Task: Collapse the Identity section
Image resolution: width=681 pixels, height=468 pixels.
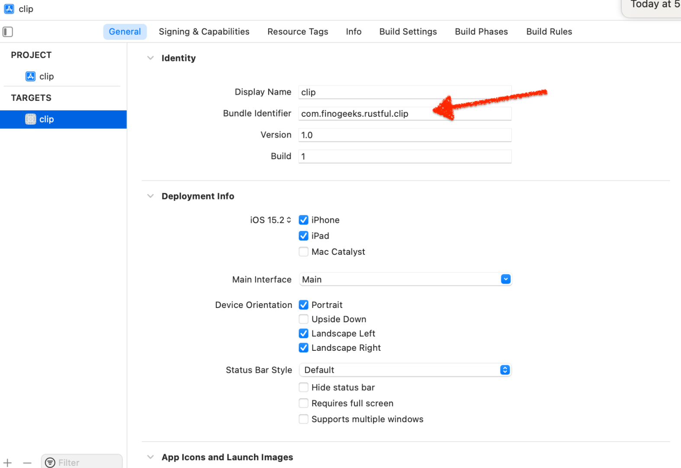Action: click(151, 58)
